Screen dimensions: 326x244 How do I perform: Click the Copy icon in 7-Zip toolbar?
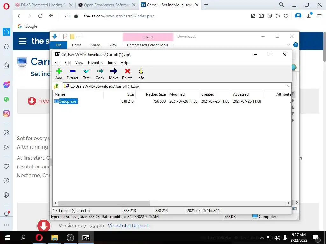pos(100,74)
